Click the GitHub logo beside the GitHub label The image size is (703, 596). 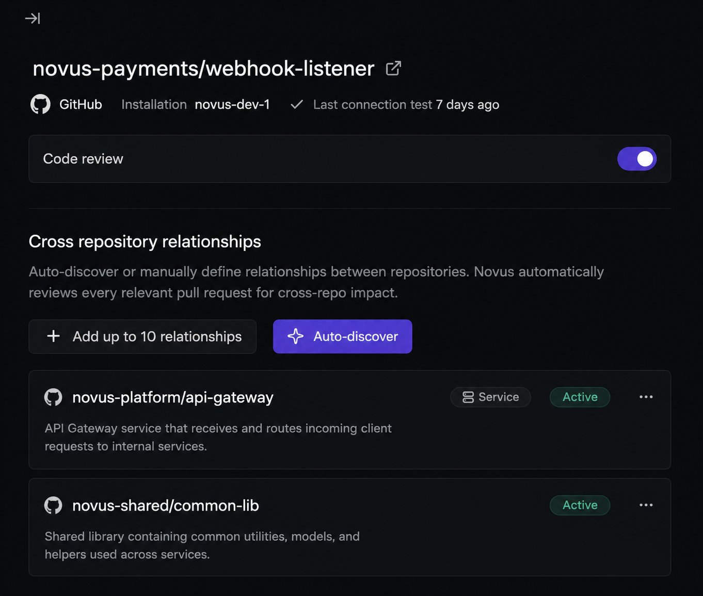click(40, 104)
